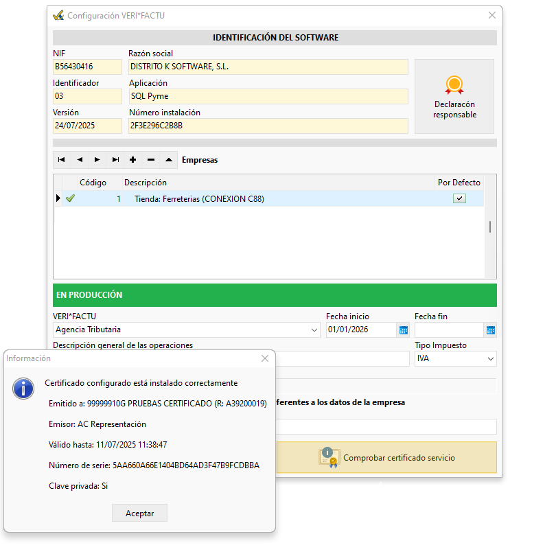The image size is (556, 554).
Task: Click the Número instalación field
Action: click(x=268, y=126)
